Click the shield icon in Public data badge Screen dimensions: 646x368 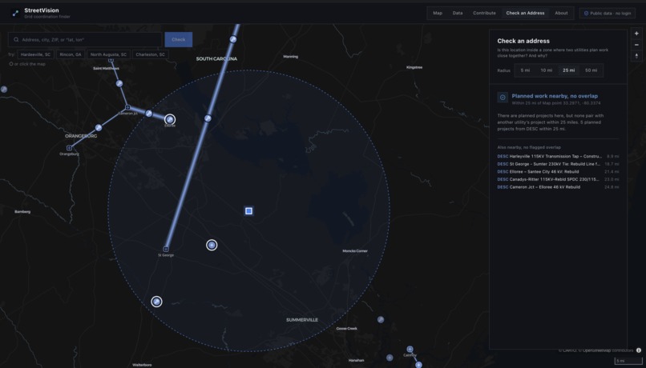pyautogui.click(x=586, y=13)
